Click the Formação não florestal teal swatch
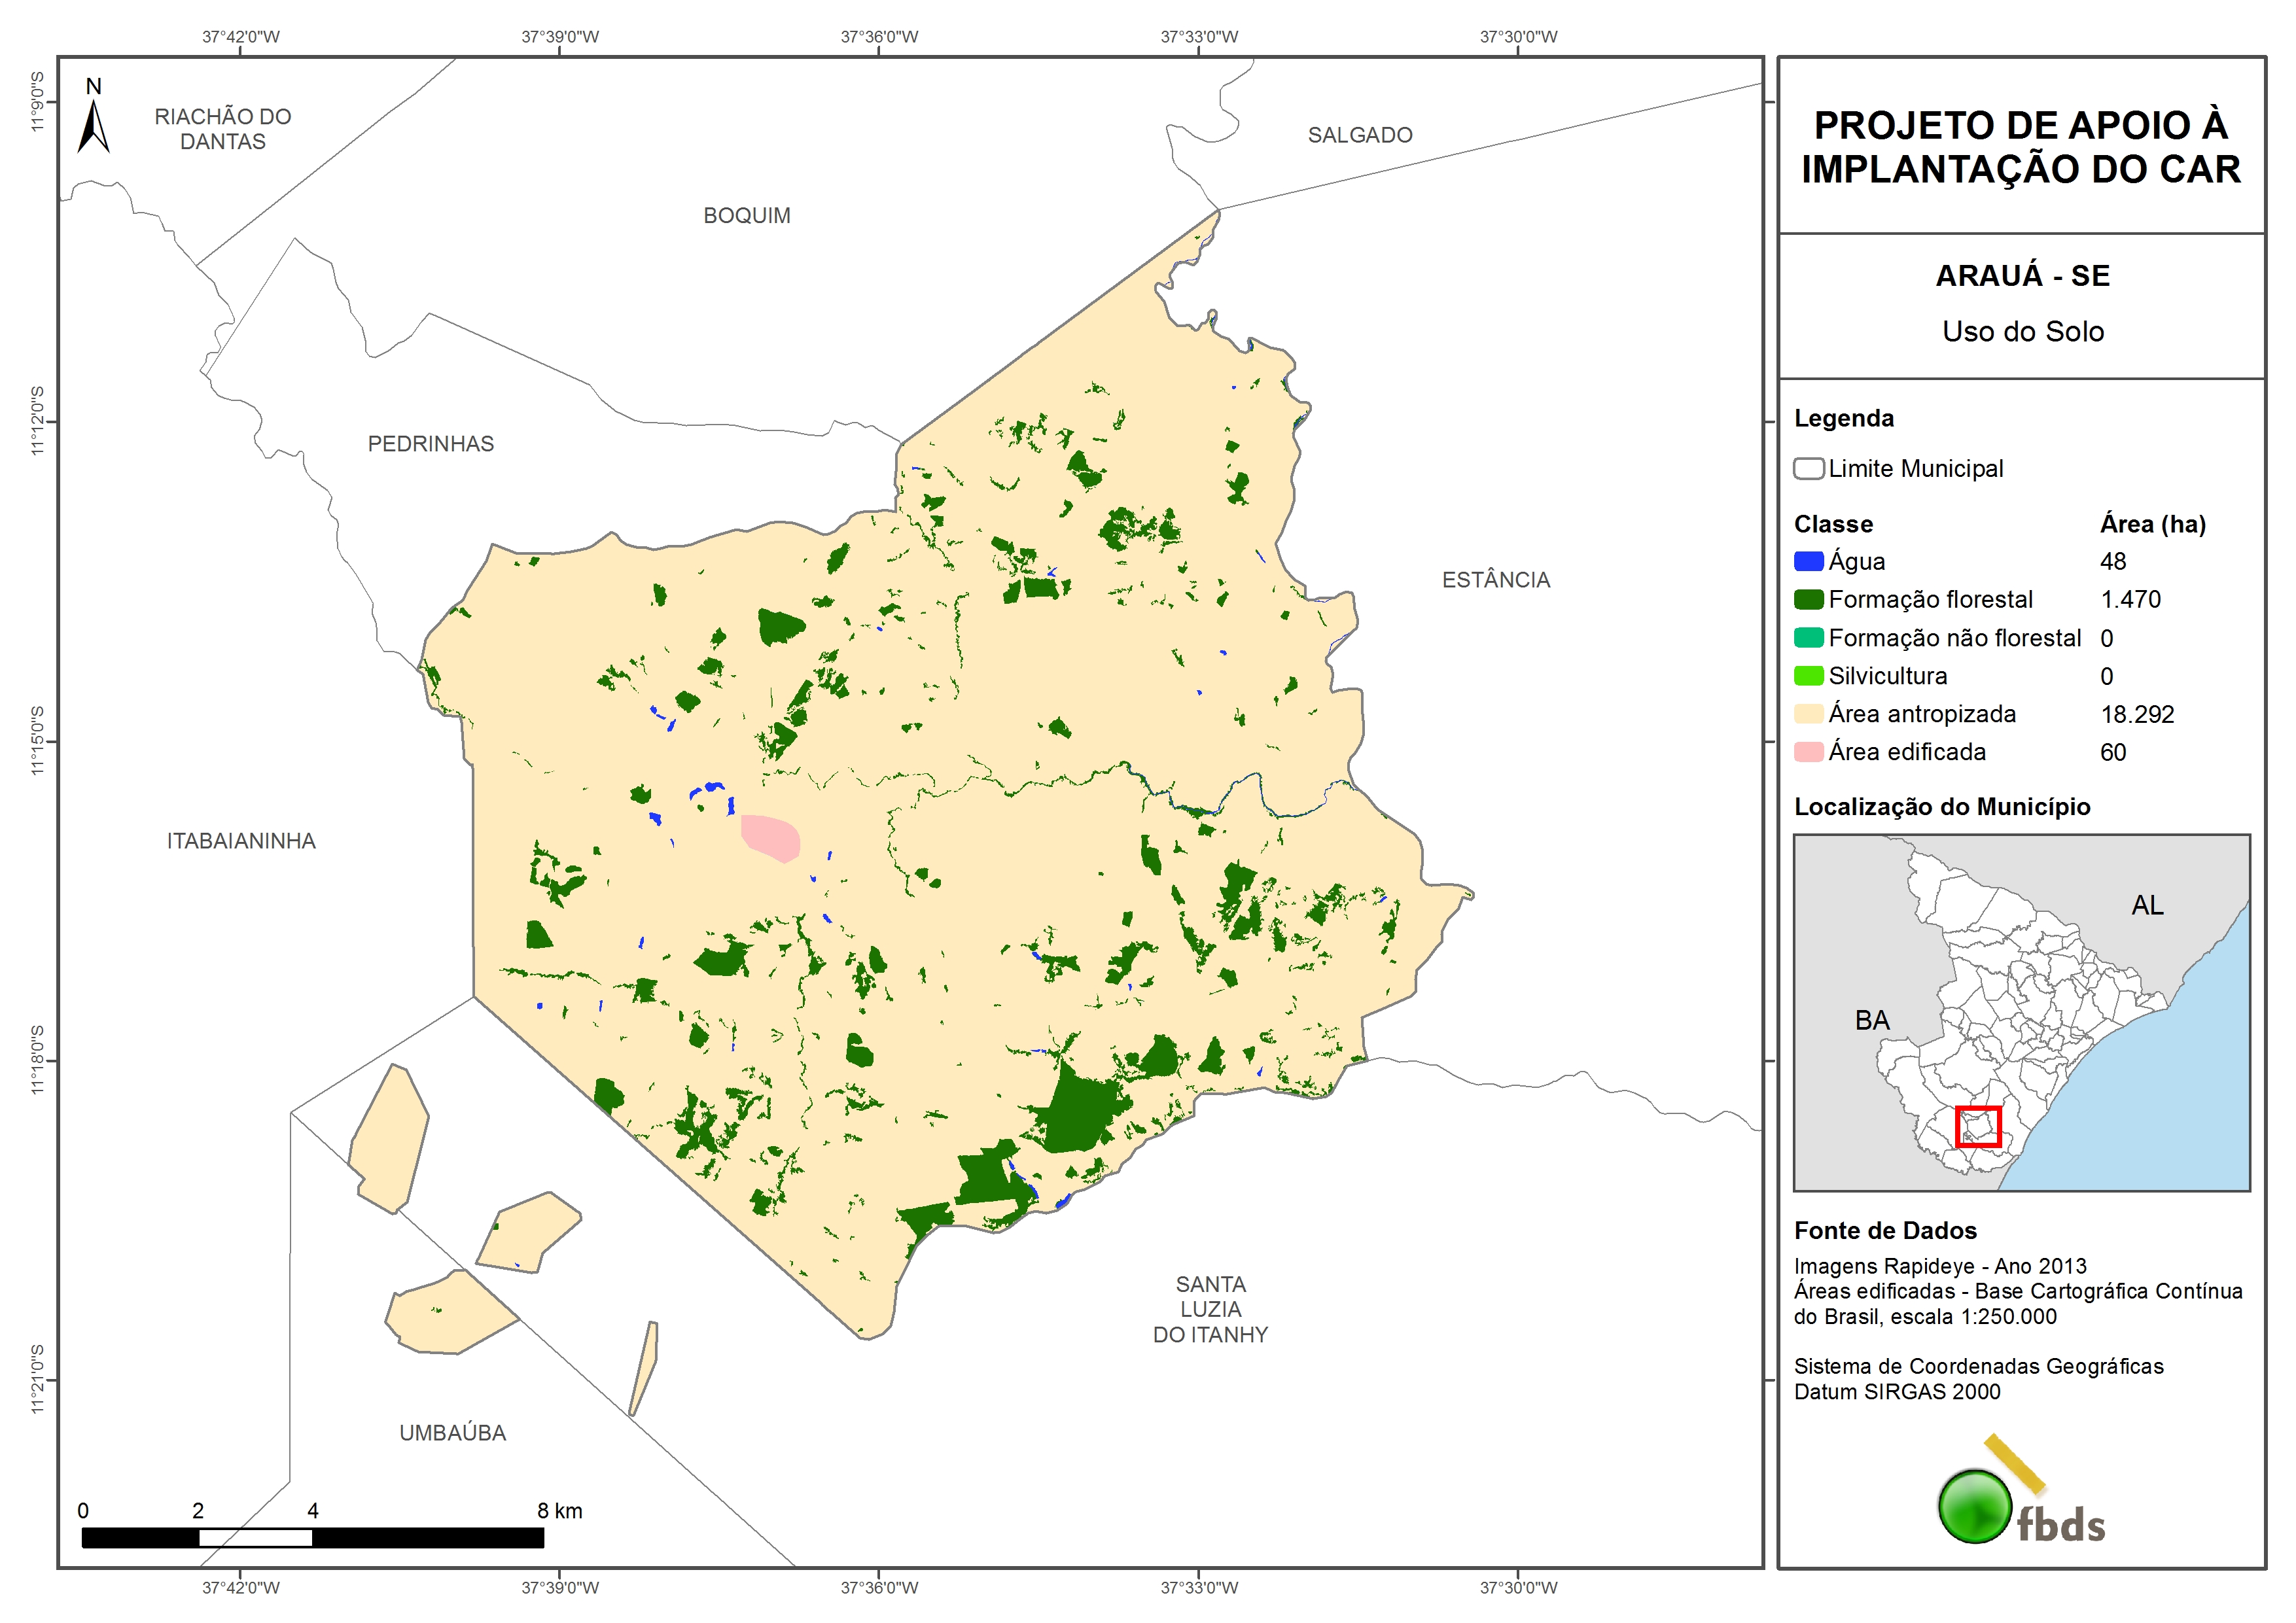Image resolution: width=2296 pixels, height=1623 pixels. pos(1808,638)
